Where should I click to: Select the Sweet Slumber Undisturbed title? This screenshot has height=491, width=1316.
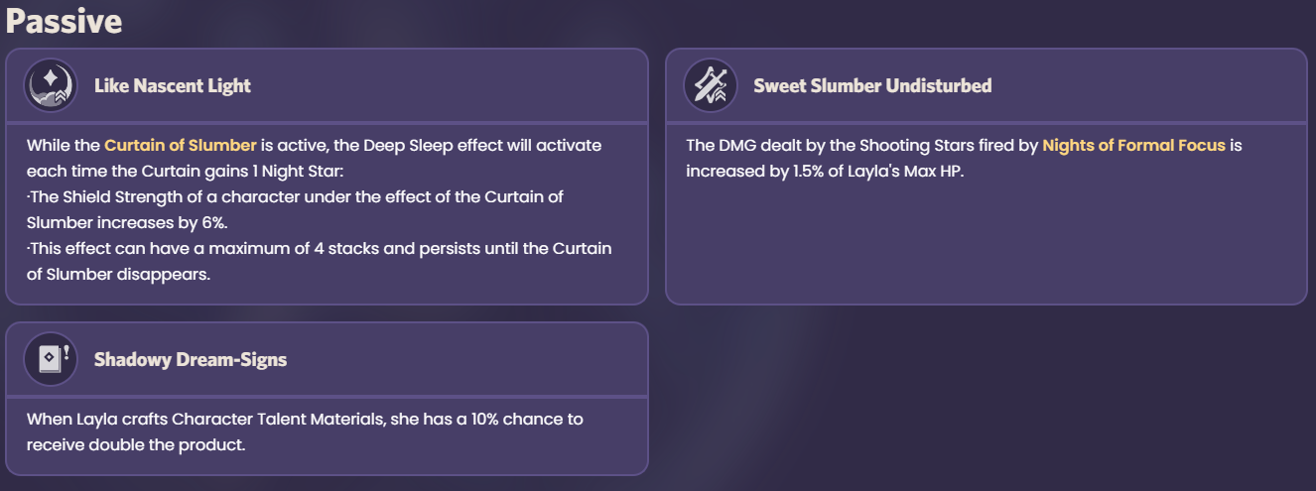872,85
